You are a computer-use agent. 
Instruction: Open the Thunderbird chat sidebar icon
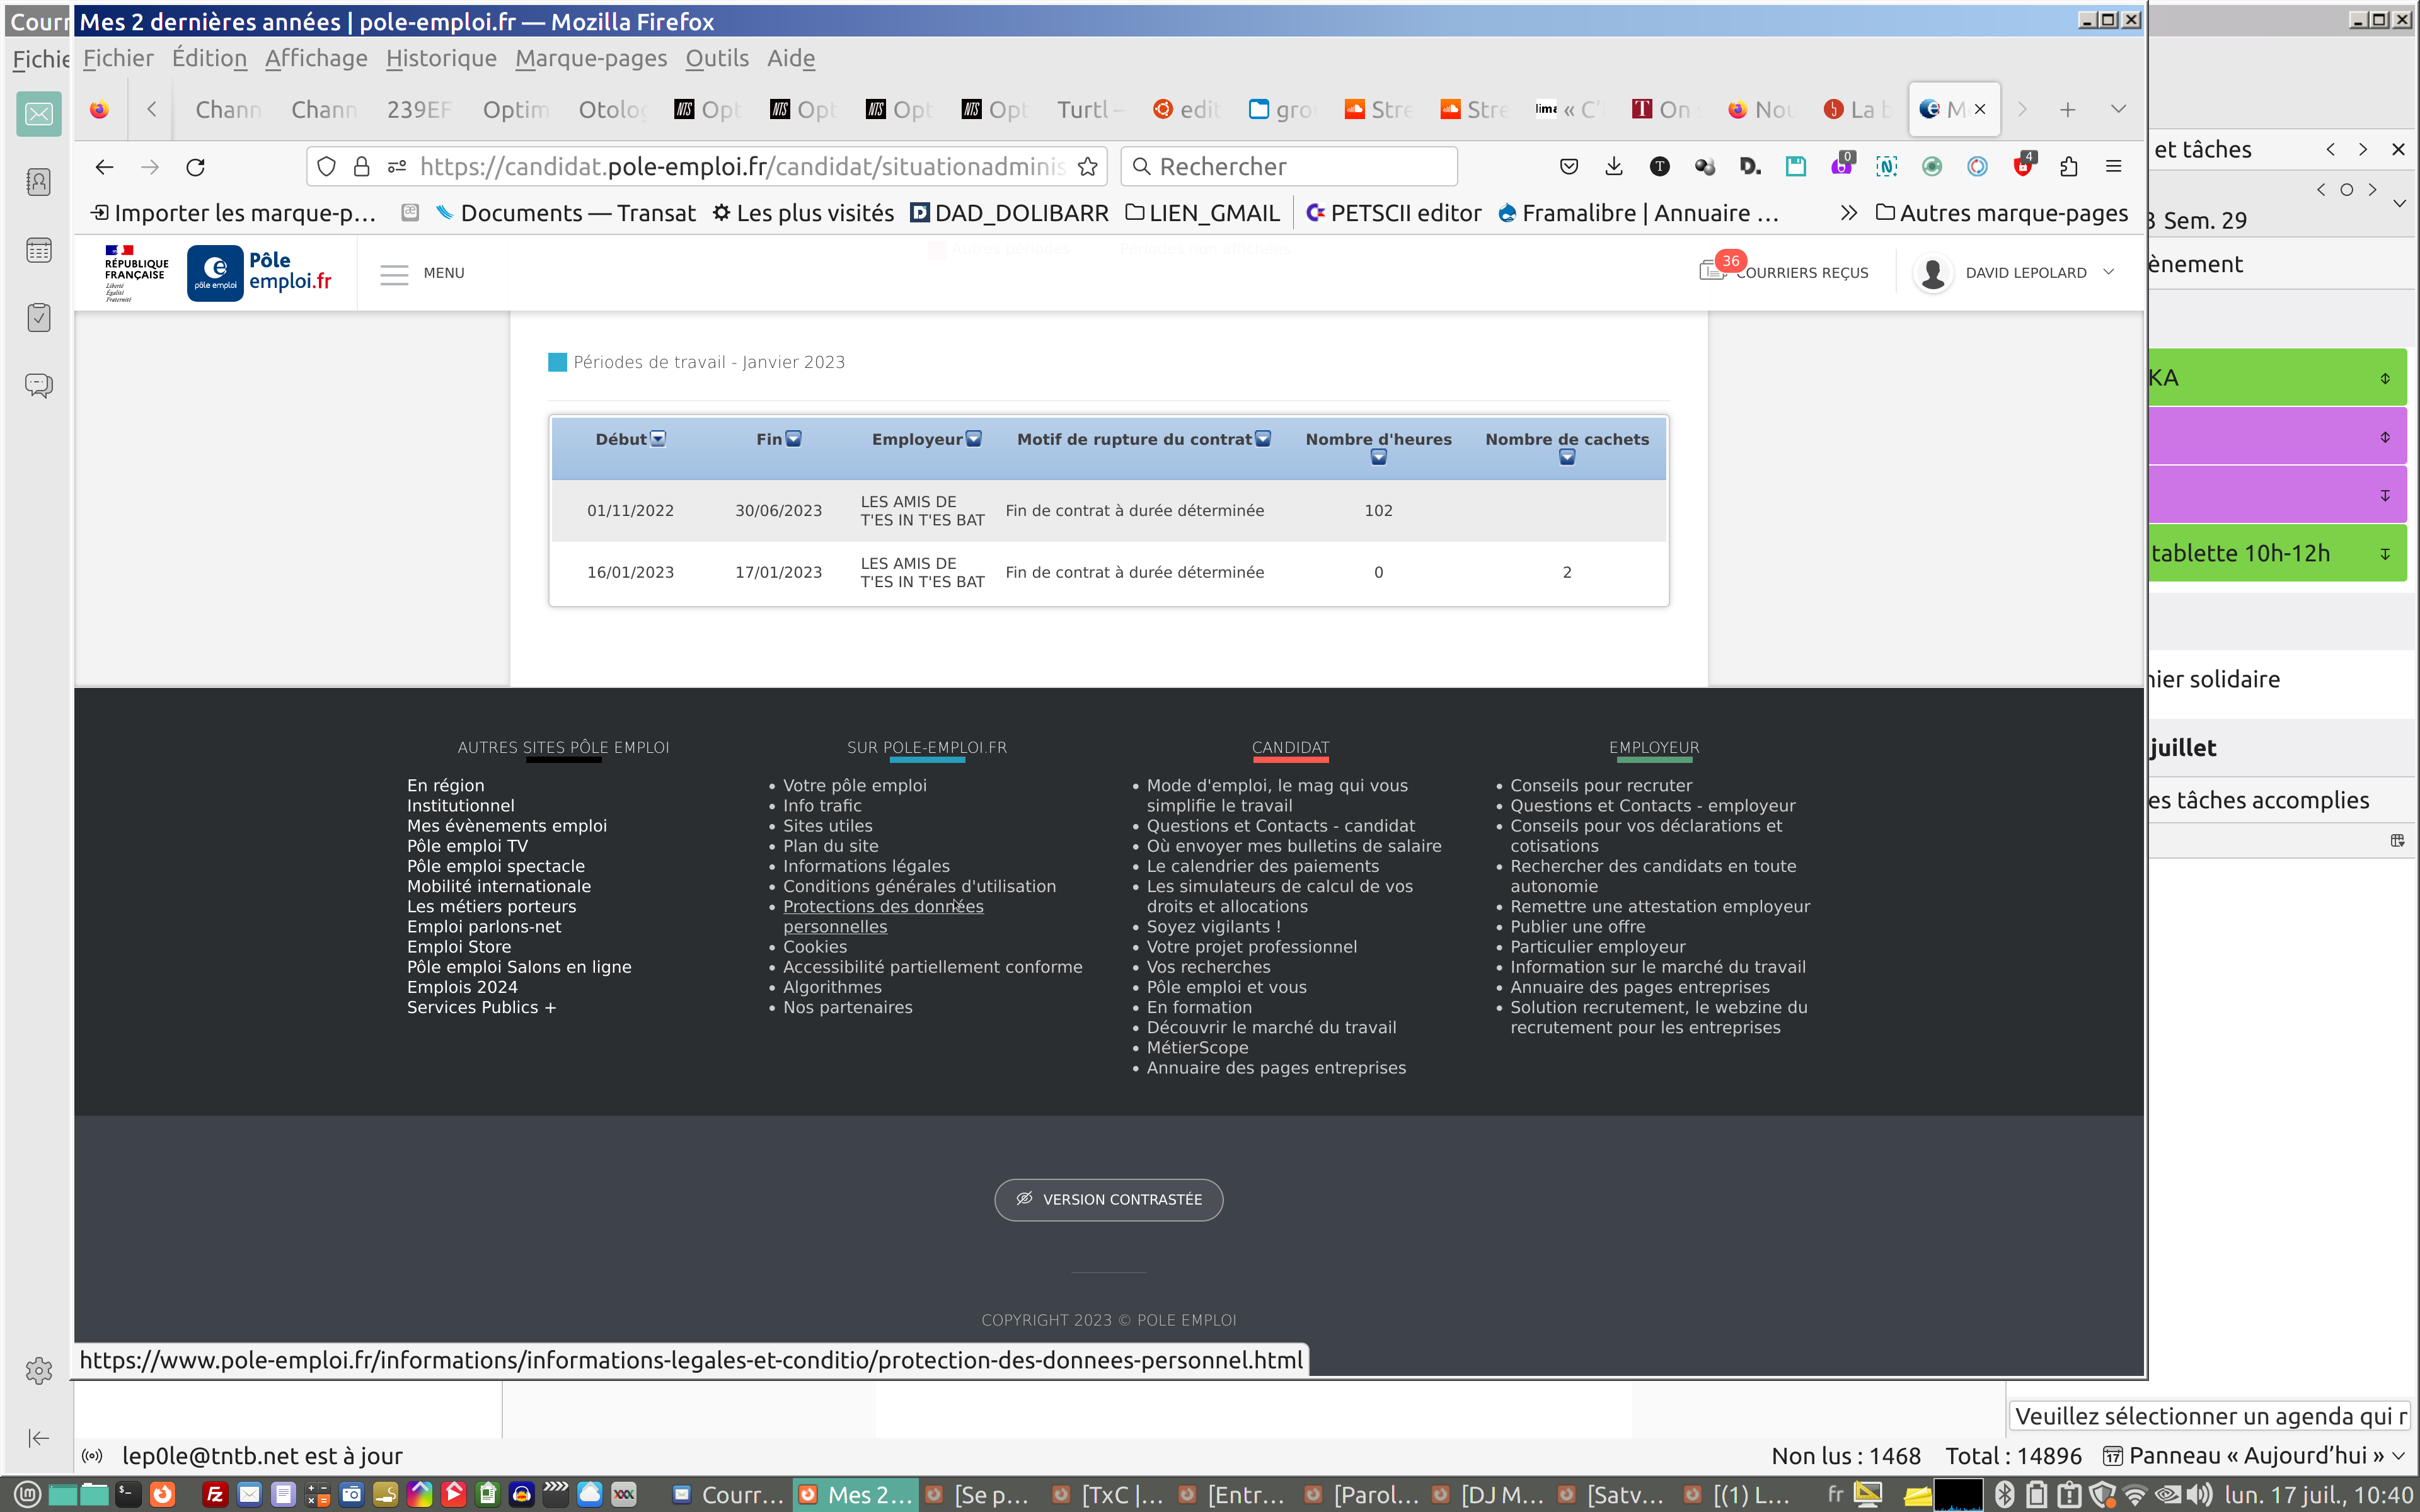pos(38,385)
